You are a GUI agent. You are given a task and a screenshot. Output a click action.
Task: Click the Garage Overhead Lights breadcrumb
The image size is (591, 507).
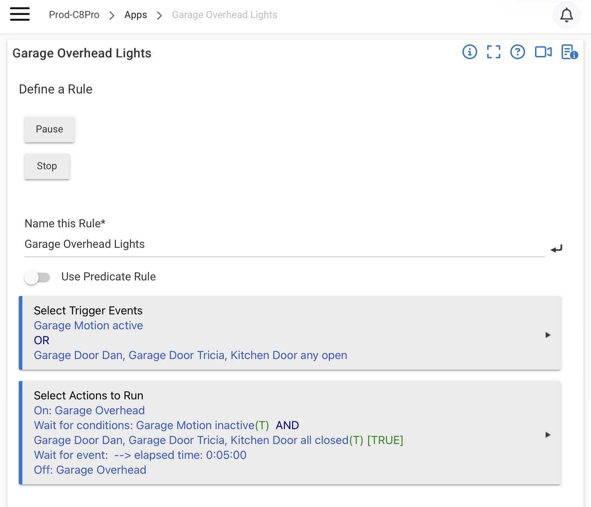click(x=224, y=15)
